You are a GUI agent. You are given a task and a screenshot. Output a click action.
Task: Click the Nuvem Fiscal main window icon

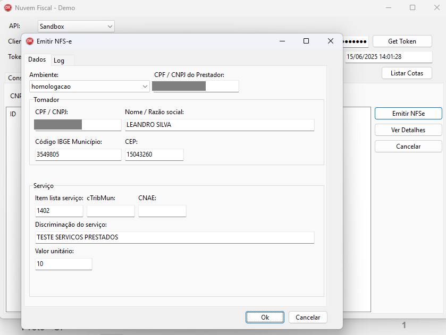[8, 8]
